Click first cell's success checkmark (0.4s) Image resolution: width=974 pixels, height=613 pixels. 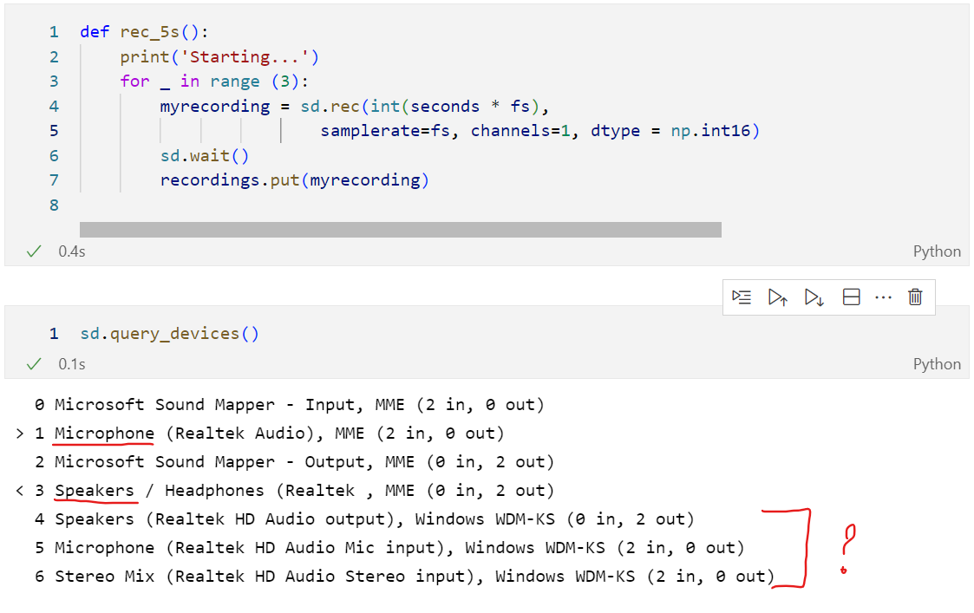tap(34, 251)
